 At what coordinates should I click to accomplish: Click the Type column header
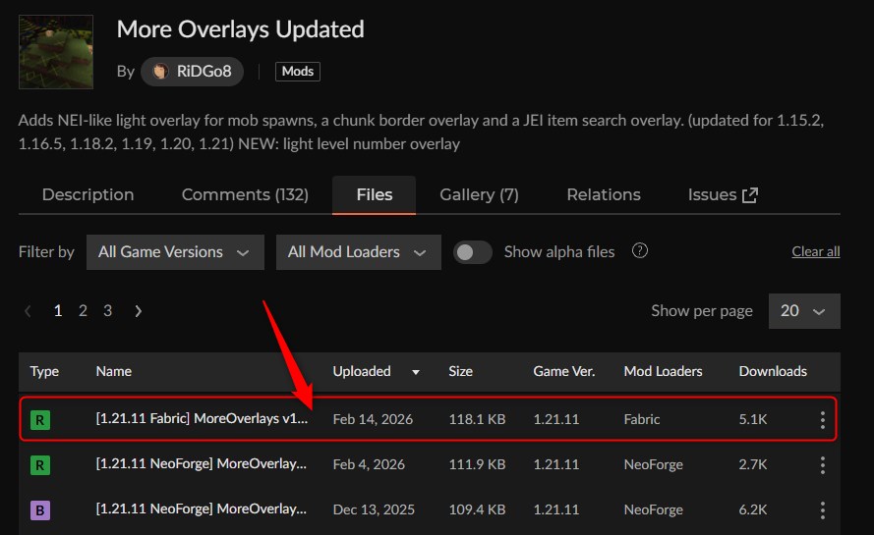[44, 371]
